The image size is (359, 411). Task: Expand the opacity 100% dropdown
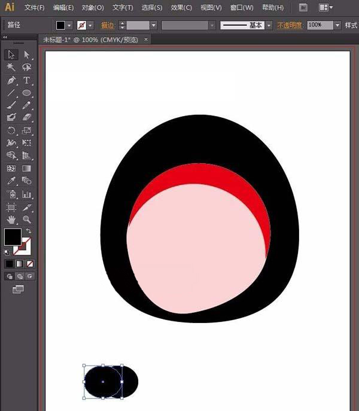point(338,26)
